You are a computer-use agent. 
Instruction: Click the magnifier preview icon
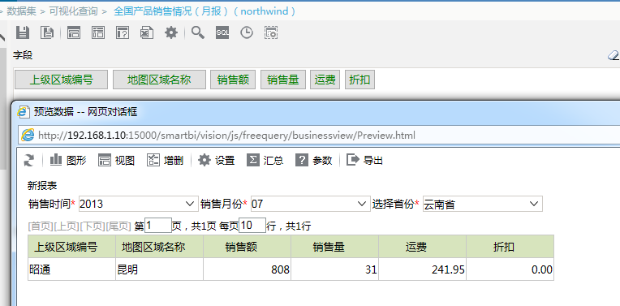point(198,32)
